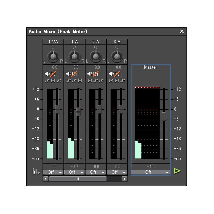Viewport: 214px width, 214px height.
Task: Close the Audio Mixer window
Action: pyautogui.click(x=182, y=32)
